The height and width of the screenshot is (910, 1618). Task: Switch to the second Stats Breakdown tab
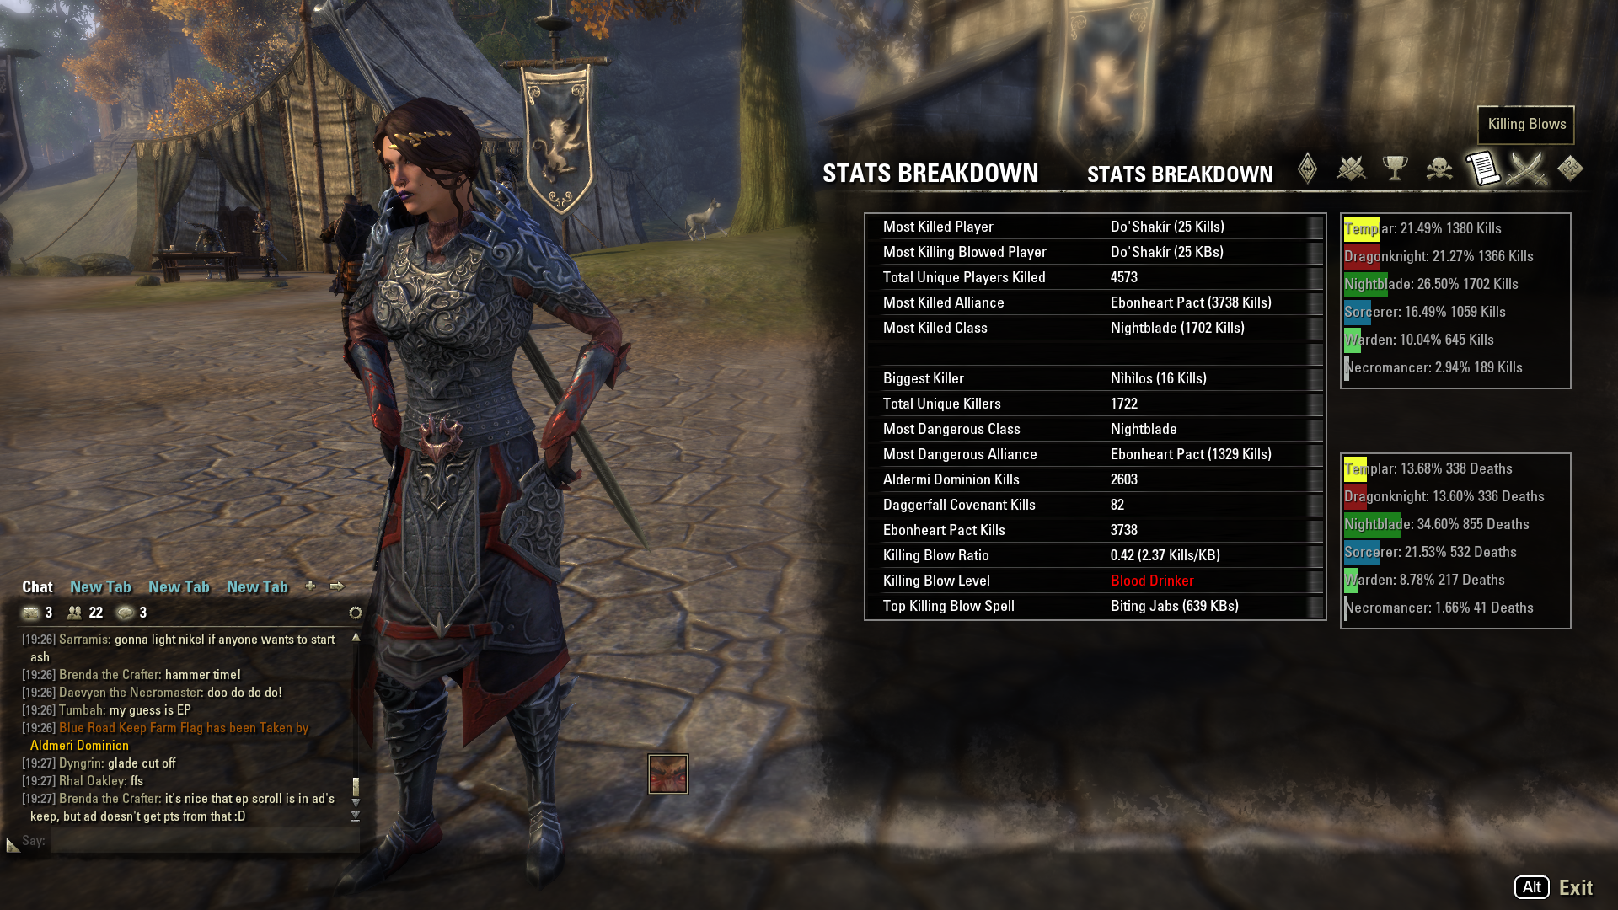coord(1178,172)
